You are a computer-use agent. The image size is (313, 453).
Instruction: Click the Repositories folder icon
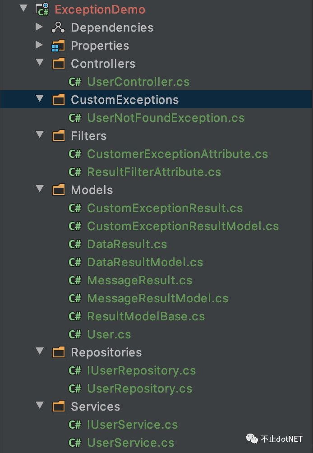59,352
